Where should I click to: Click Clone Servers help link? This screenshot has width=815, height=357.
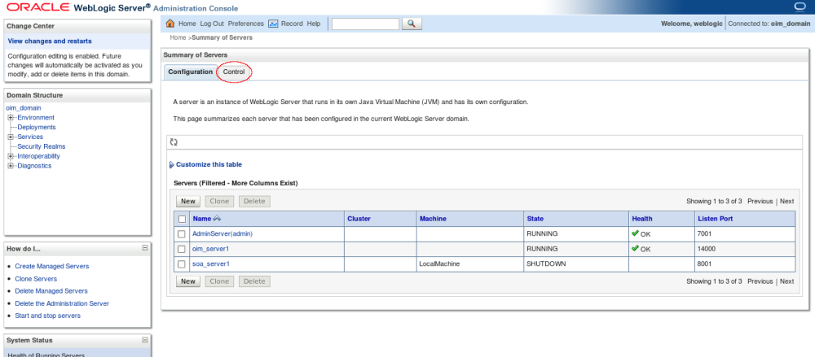point(36,279)
